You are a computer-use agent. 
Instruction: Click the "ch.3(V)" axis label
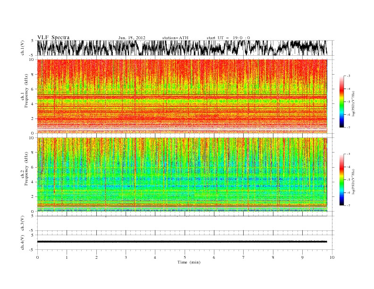click(x=23, y=223)
